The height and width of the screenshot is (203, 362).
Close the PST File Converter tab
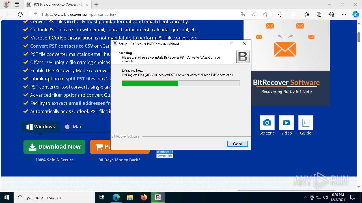pyautogui.click(x=87, y=5)
